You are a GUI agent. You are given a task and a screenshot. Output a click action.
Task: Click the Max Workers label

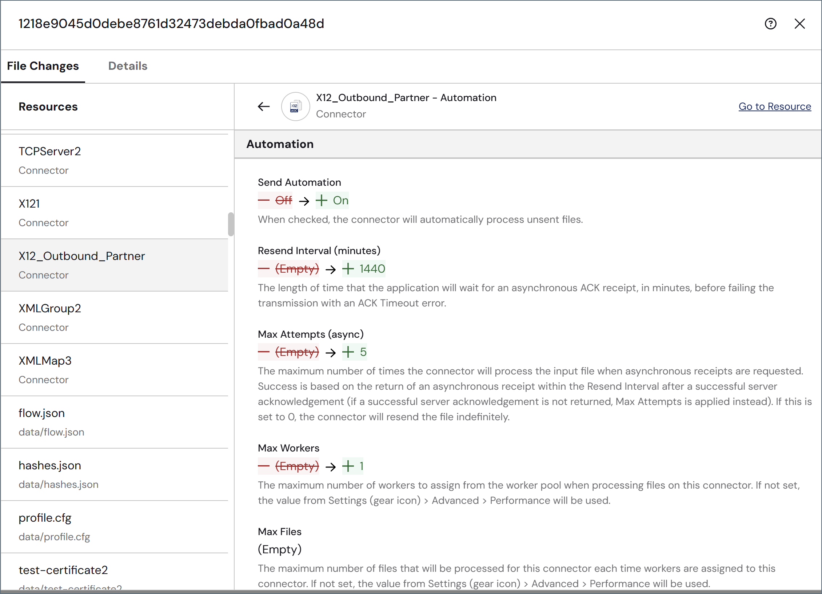coord(288,448)
